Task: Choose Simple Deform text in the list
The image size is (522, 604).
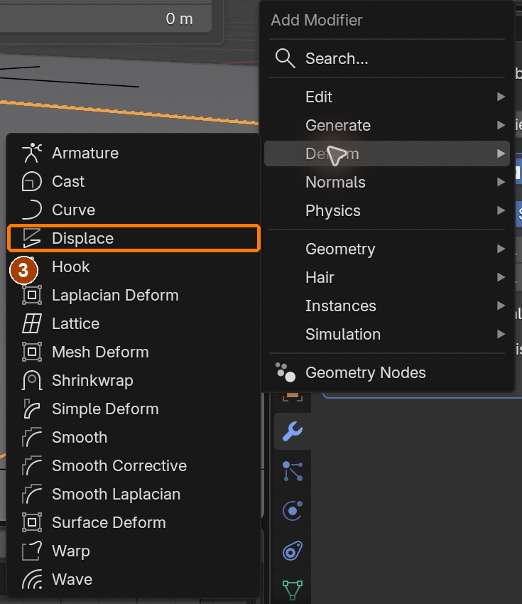Action: [x=106, y=409]
